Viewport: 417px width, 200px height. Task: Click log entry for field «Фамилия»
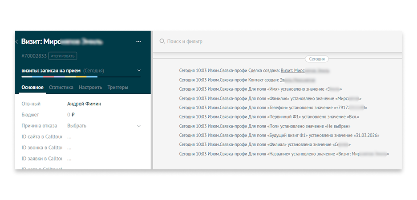271,99
